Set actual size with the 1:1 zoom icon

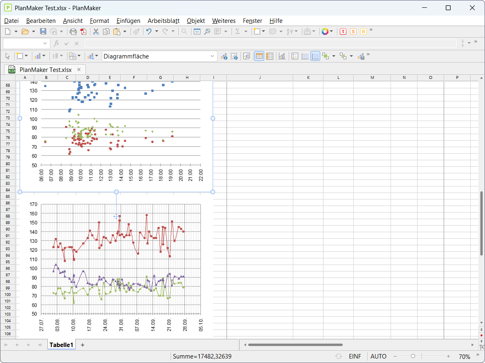click(197, 31)
